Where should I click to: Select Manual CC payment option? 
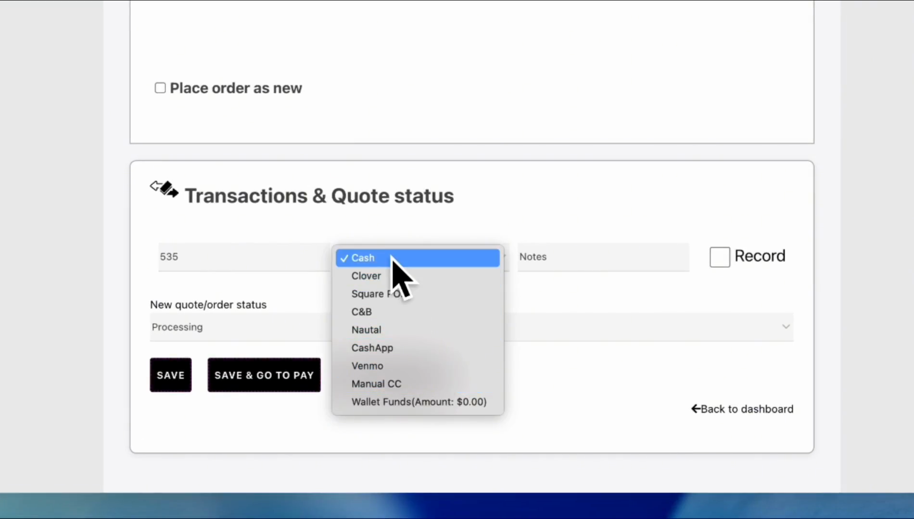[x=376, y=384]
